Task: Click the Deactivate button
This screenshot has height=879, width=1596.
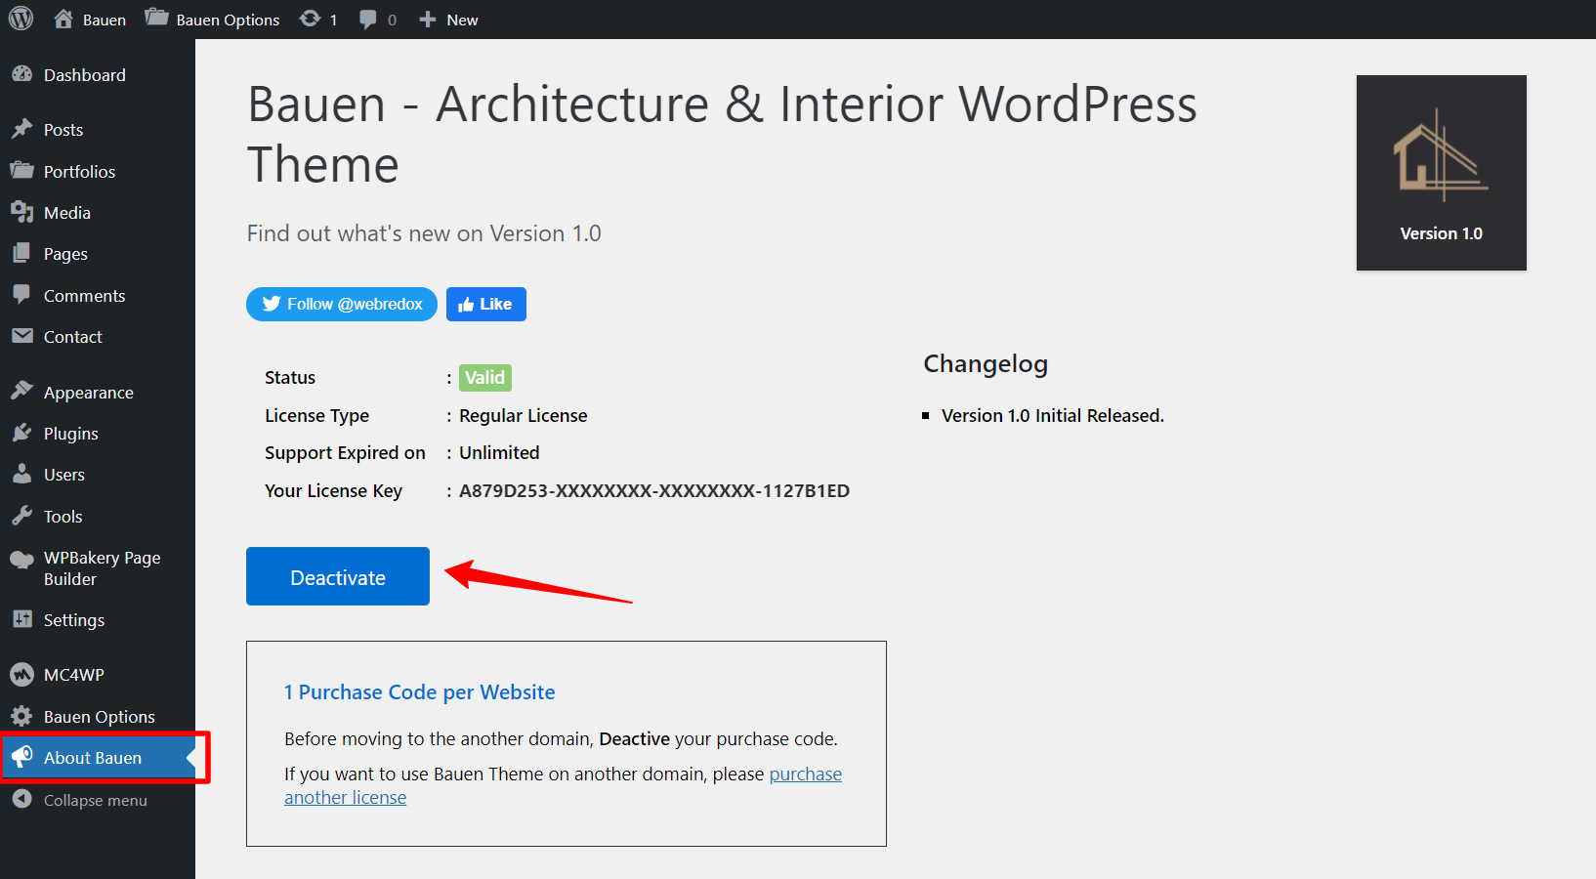Action: coord(338,576)
